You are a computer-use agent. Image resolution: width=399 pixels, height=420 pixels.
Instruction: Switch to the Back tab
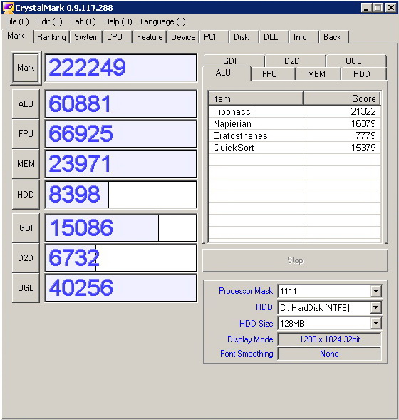point(334,36)
